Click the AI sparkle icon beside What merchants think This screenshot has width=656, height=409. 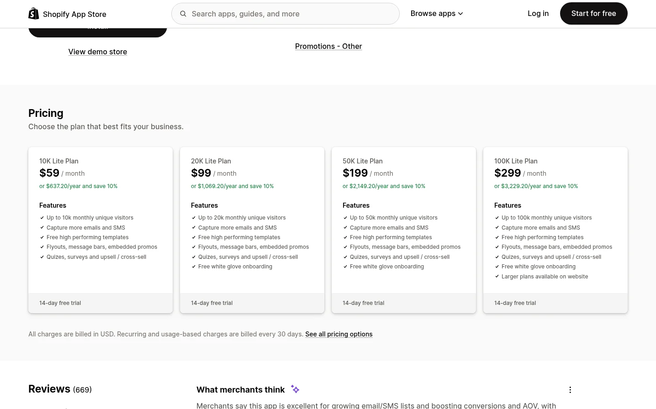coord(295,389)
